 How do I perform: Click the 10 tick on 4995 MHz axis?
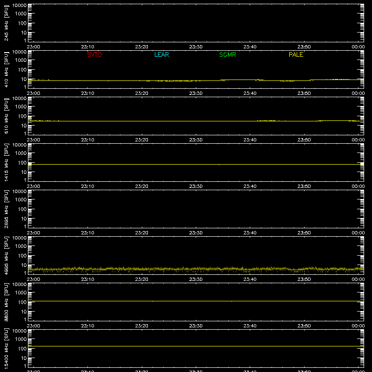click(24, 265)
